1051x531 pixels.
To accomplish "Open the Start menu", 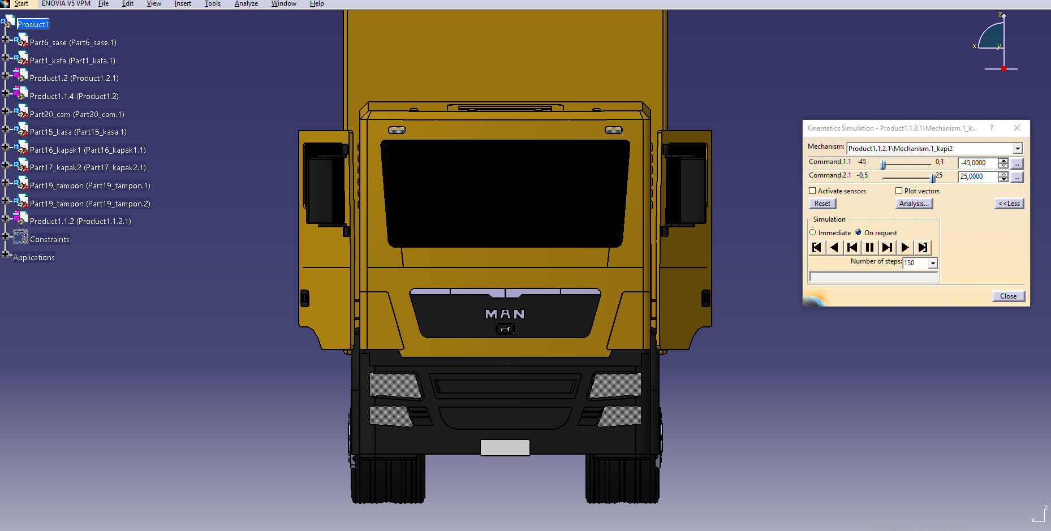I will tap(21, 3).
